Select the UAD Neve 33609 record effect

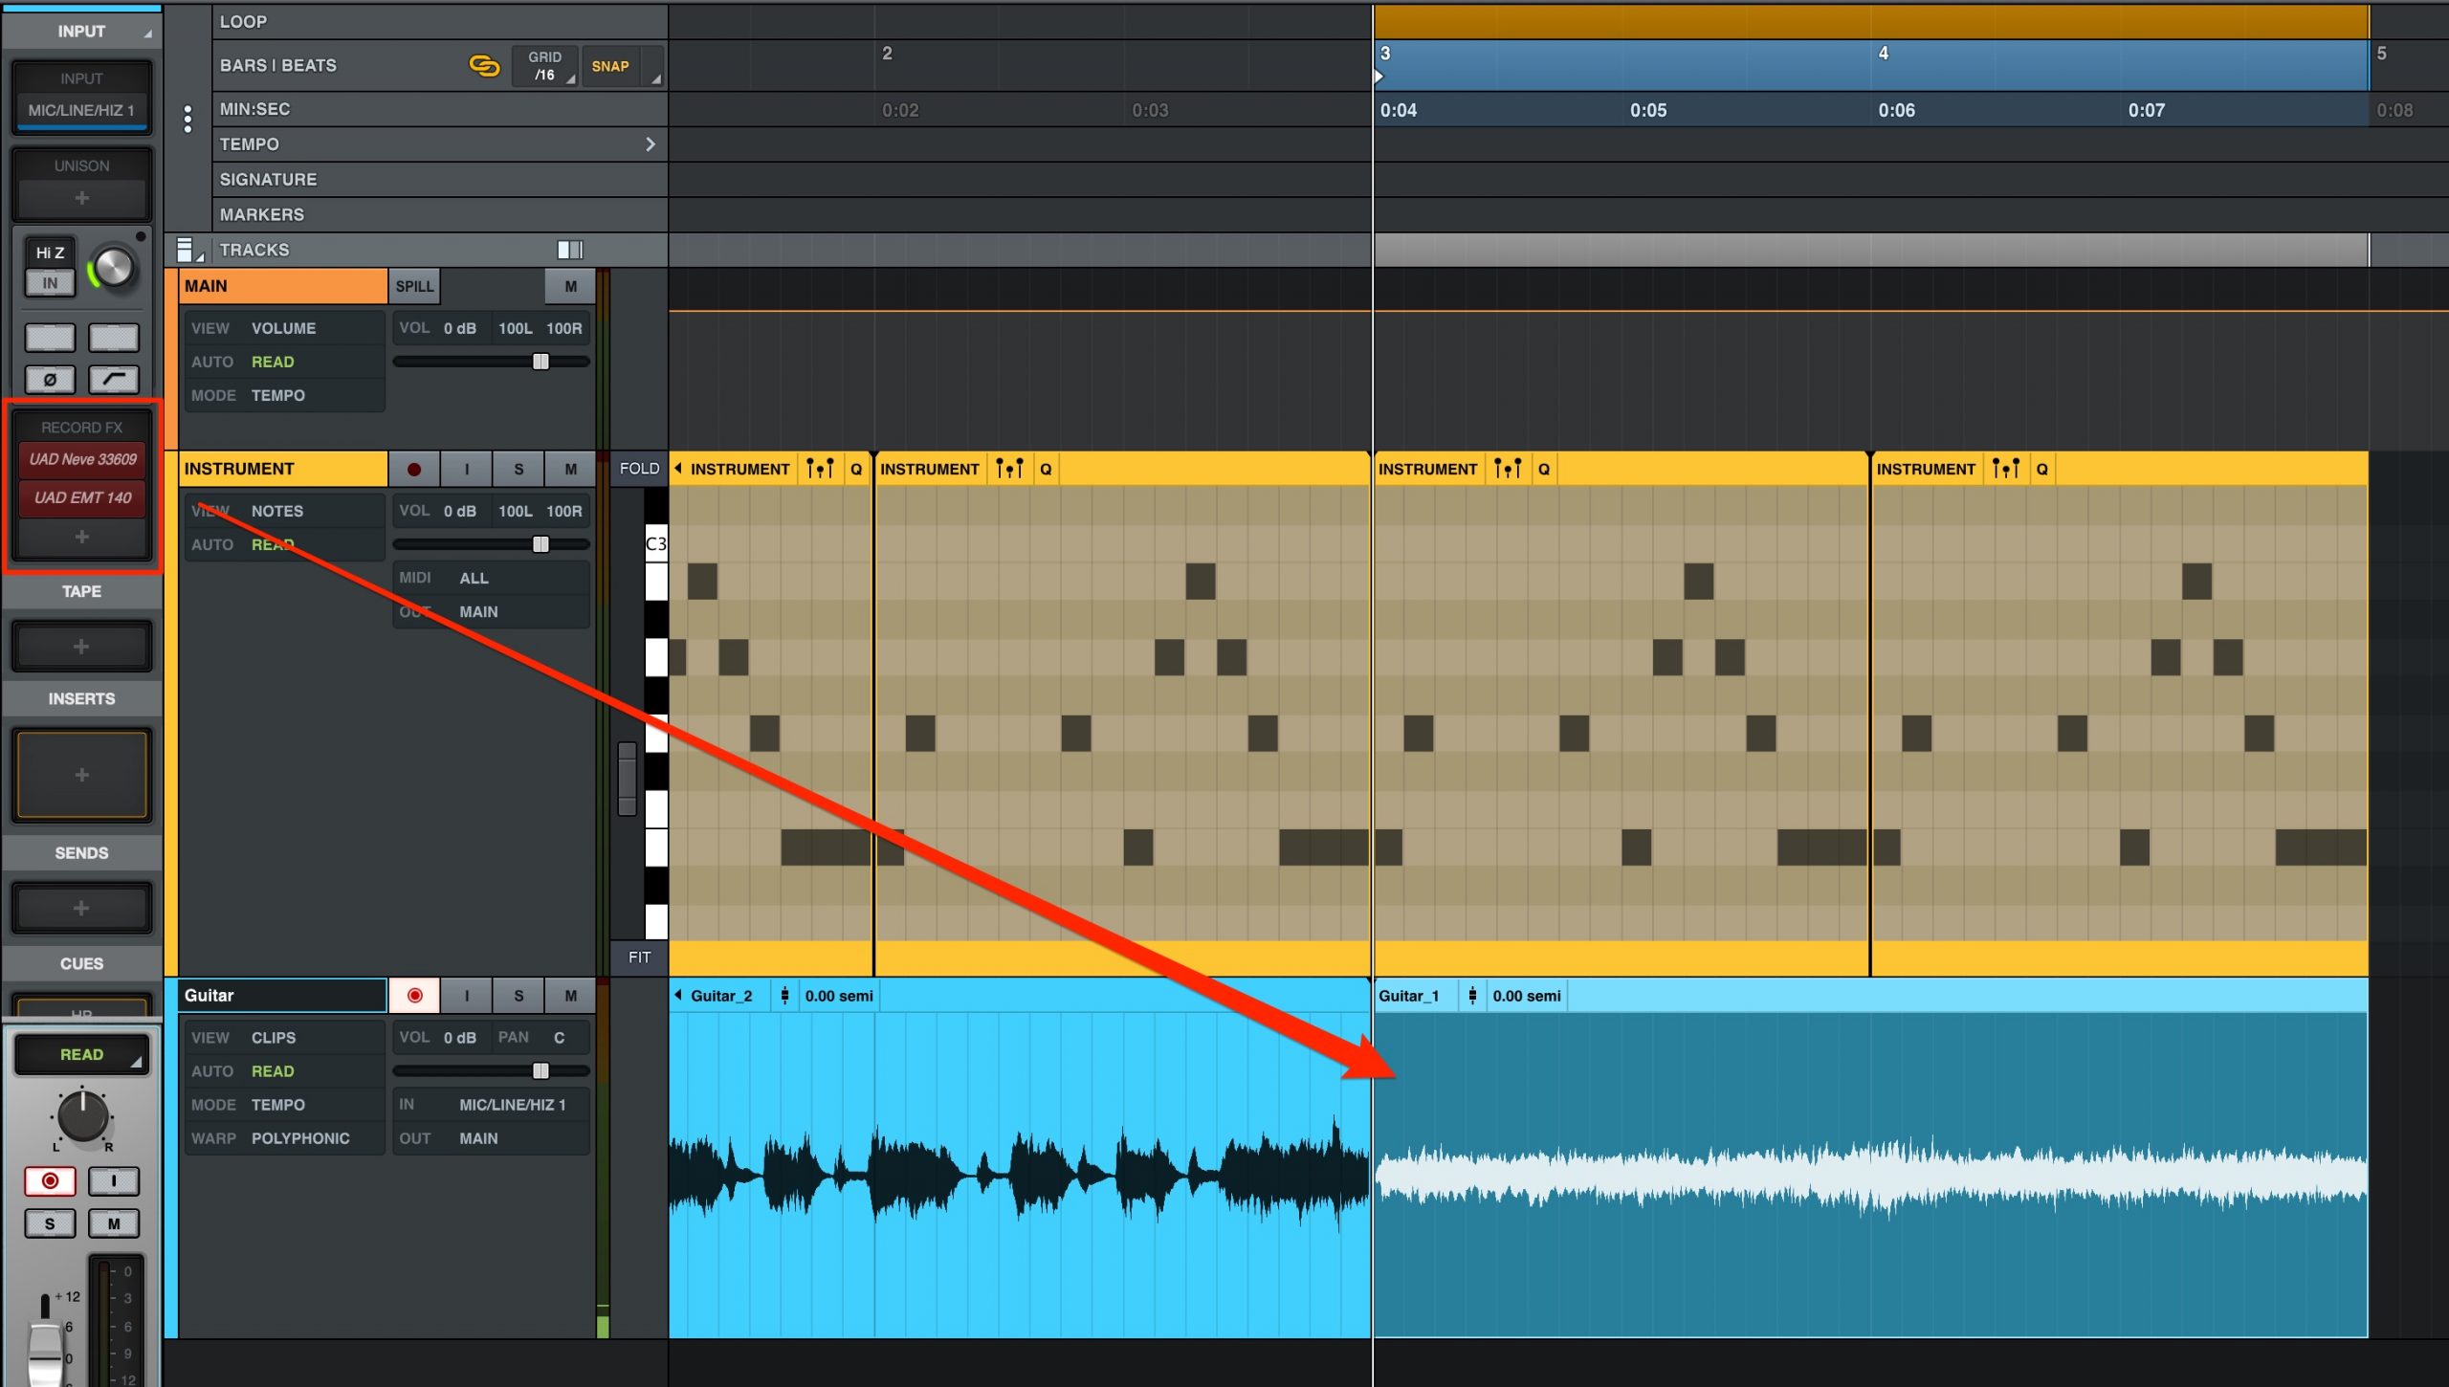coord(83,459)
